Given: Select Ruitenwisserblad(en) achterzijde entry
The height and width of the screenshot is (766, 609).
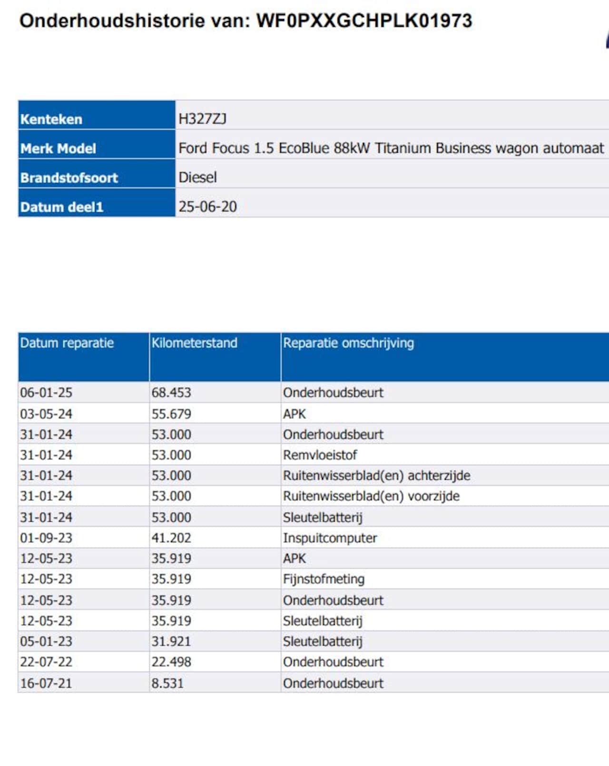Looking at the screenshot, I should [376, 476].
